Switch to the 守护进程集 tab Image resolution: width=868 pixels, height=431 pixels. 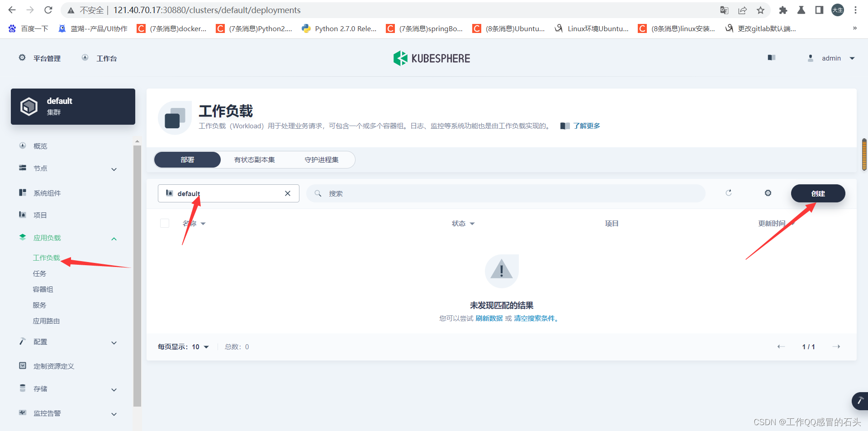(322, 159)
